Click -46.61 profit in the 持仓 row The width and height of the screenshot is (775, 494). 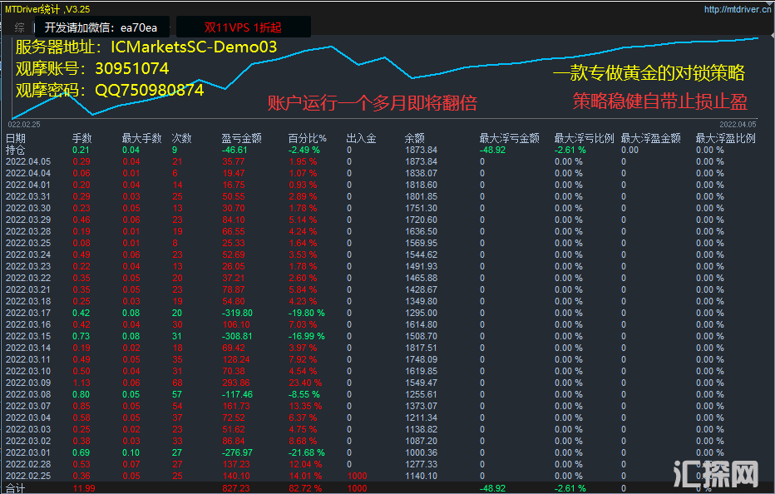pyautogui.click(x=234, y=150)
